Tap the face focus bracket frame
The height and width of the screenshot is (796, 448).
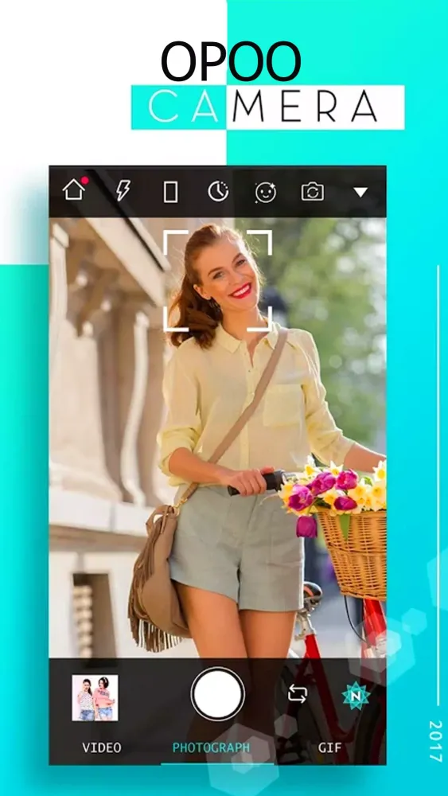point(218,281)
